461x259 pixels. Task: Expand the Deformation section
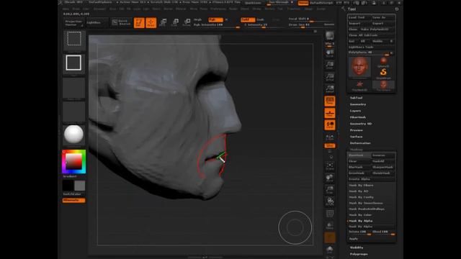pyautogui.click(x=360, y=143)
